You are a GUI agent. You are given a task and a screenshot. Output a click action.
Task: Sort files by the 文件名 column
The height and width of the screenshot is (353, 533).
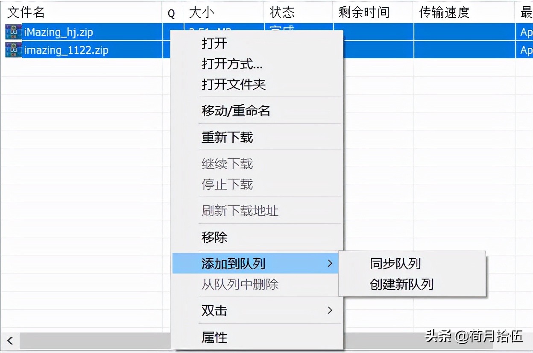(x=26, y=12)
